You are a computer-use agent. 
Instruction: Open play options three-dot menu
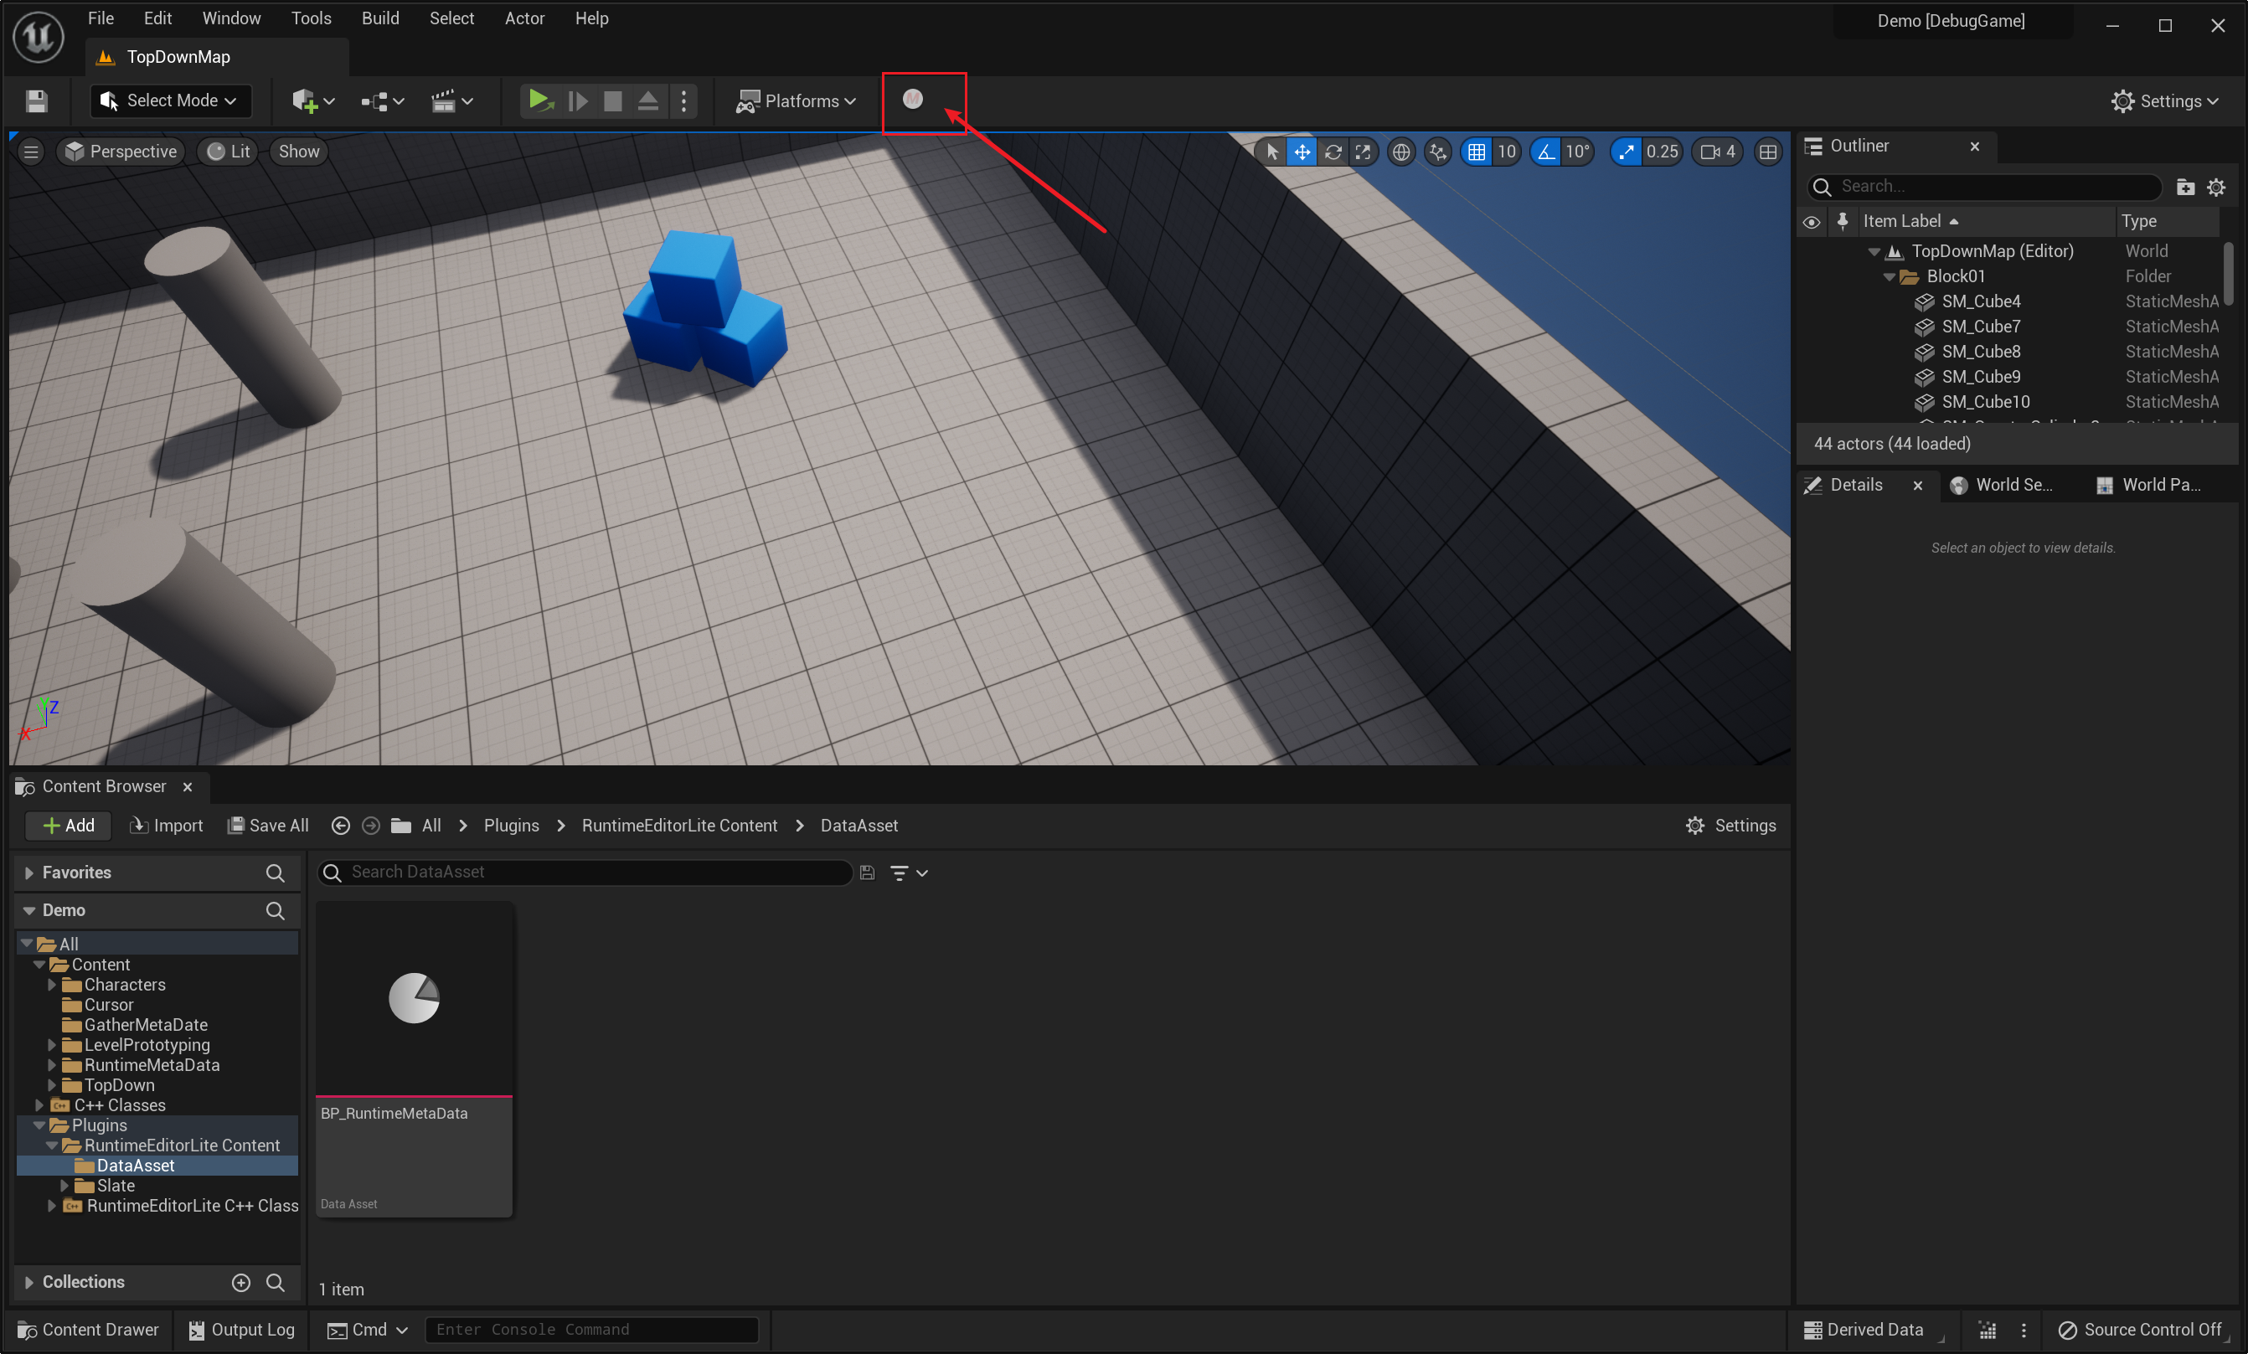pyautogui.click(x=684, y=100)
